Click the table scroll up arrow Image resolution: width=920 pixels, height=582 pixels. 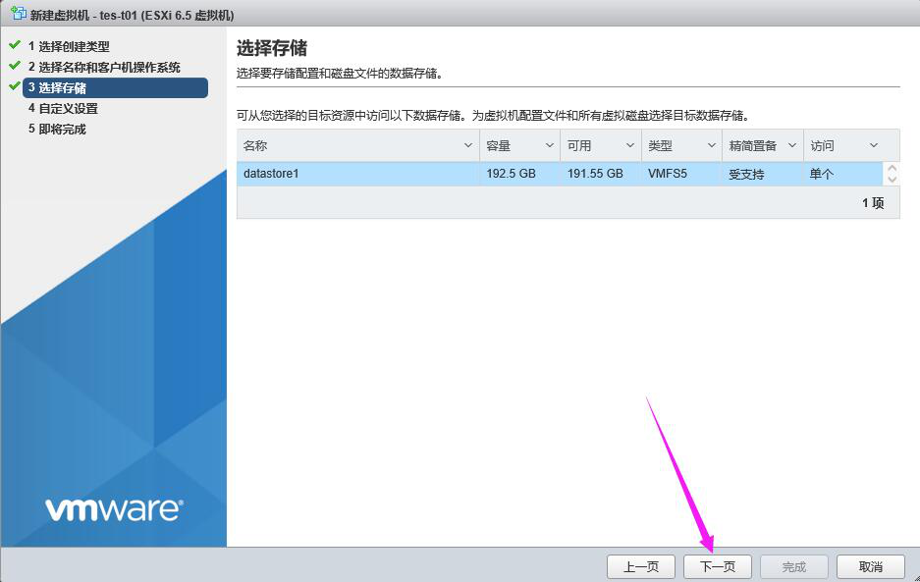[892, 169]
